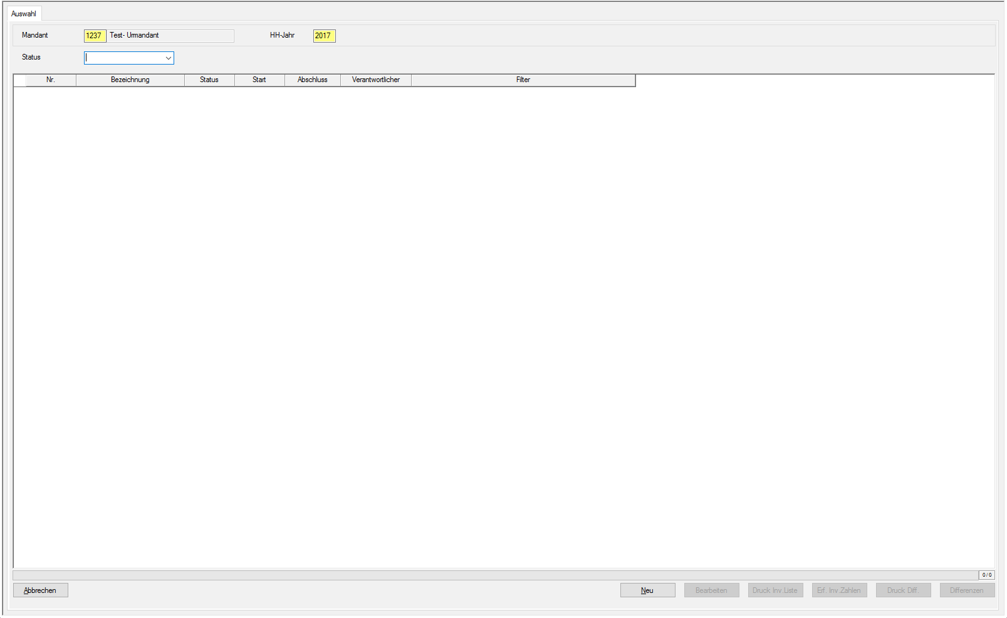
Task: Click the Status column header in table
Action: (x=209, y=80)
